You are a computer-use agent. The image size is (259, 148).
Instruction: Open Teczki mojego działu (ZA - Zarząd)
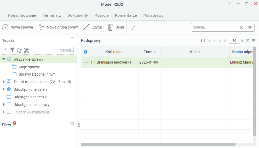coord(42,82)
